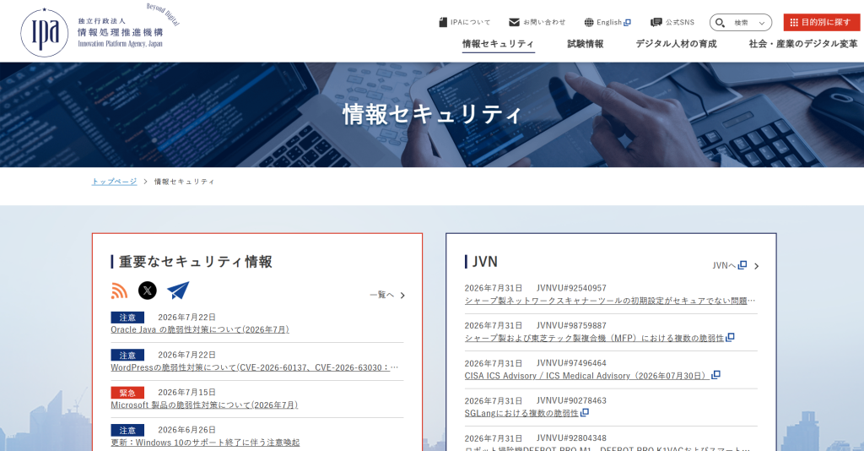Click JVNVU#97496464 text
The height and width of the screenshot is (451, 864).
pyautogui.click(x=571, y=363)
